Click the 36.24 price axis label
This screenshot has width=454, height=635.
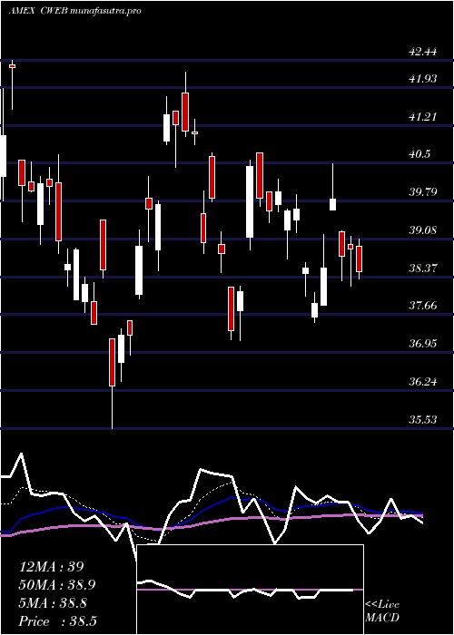tap(424, 382)
